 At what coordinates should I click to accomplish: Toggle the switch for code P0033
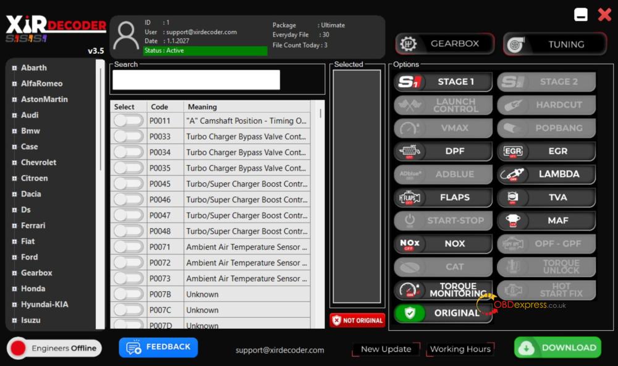(129, 137)
